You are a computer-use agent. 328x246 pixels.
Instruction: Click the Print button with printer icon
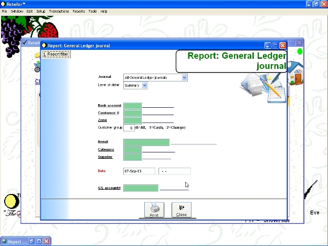(154, 210)
